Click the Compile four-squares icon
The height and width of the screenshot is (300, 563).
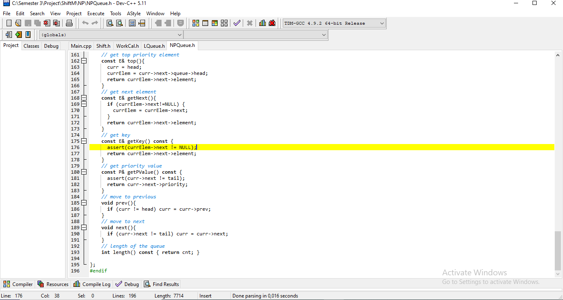point(196,23)
